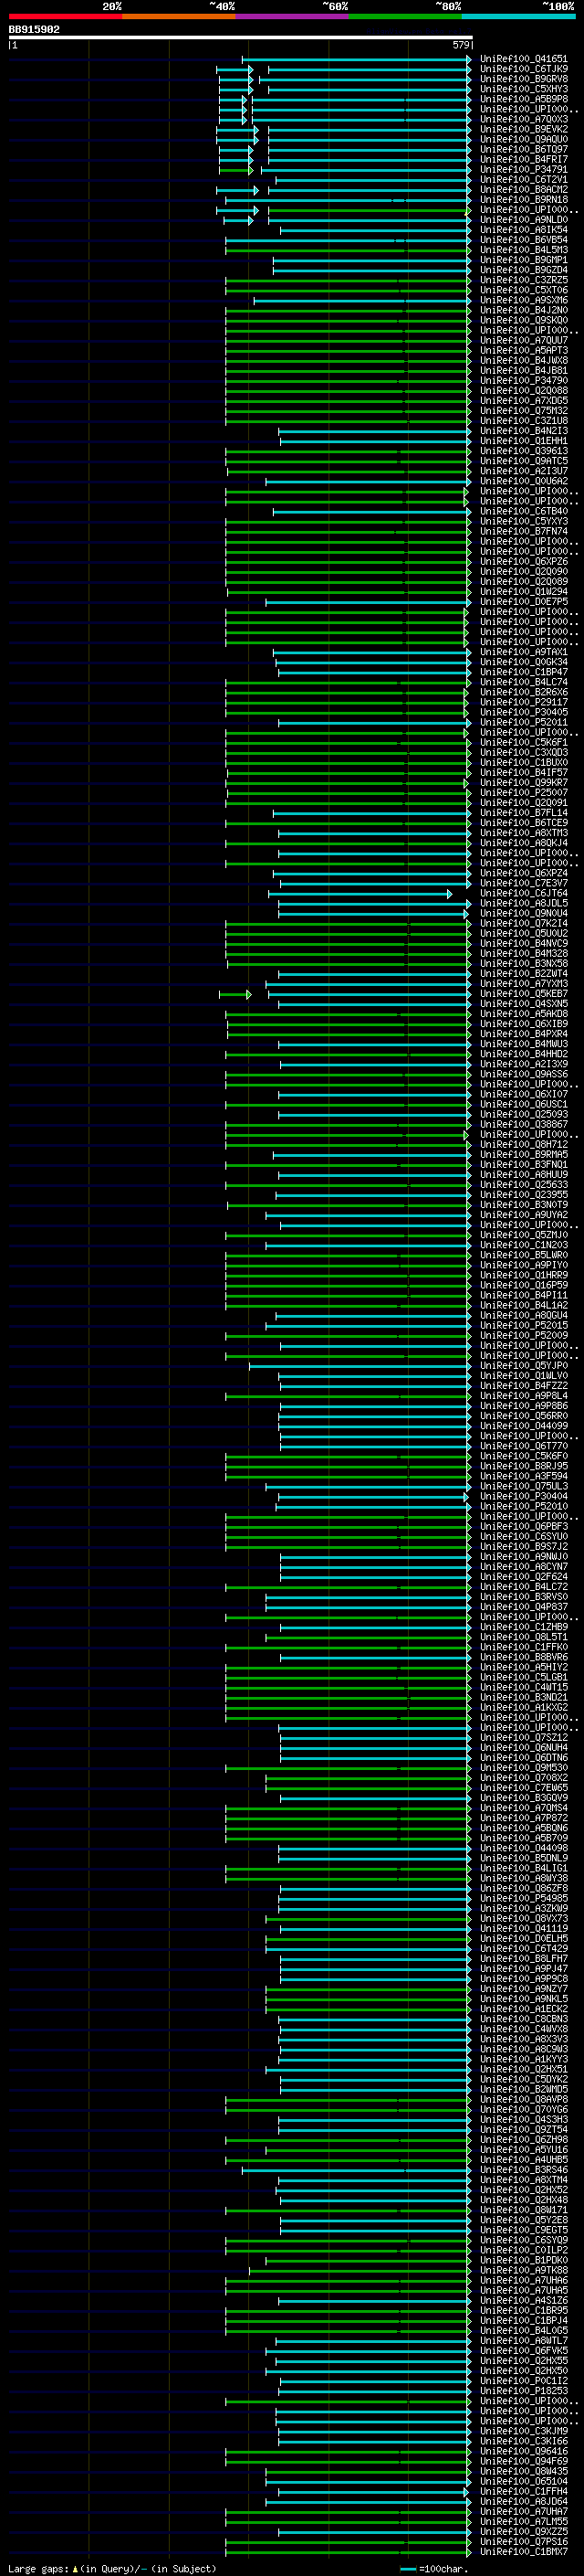Select the UniRef100_Q96416 label

click(x=523, y=2451)
